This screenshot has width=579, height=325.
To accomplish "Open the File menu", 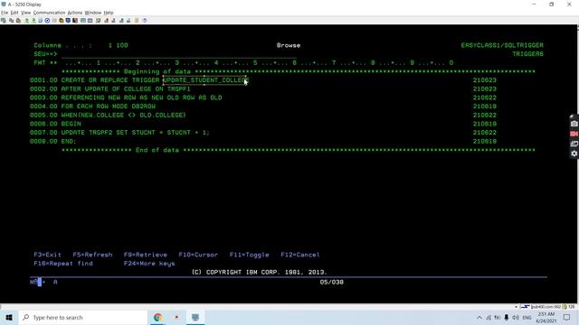I will 5,13.
